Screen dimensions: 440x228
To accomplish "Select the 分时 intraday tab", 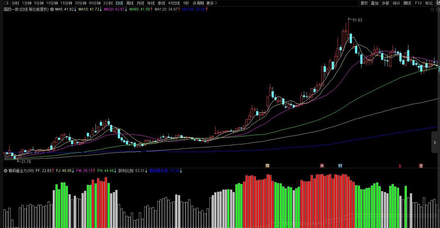I will coord(15,3).
